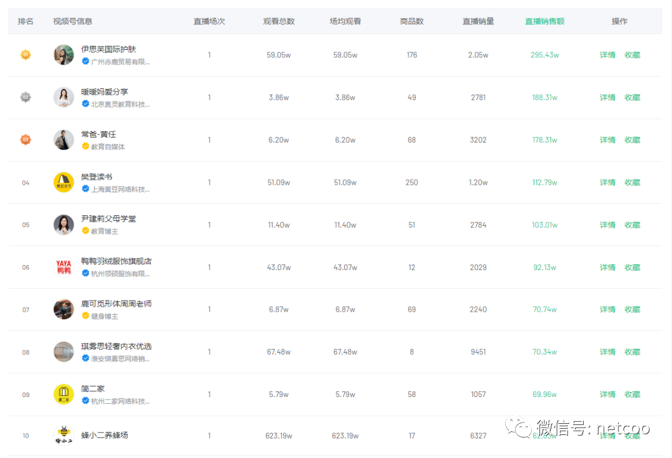Image resolution: width=672 pixels, height=458 pixels.
Task: Open 详情 for 琪雾思轻奢内衣优选
Action: (x=607, y=352)
